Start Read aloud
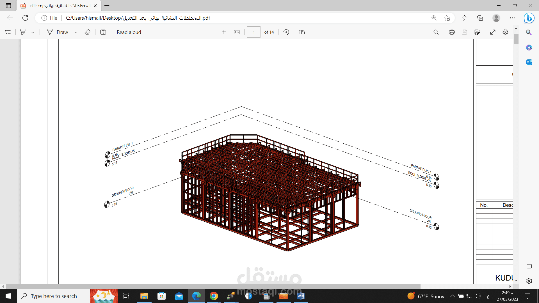This screenshot has height=303, width=539. pos(129,32)
